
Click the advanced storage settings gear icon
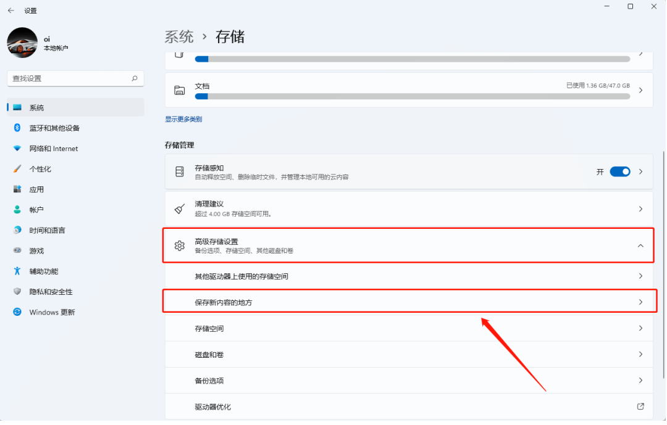coord(180,245)
